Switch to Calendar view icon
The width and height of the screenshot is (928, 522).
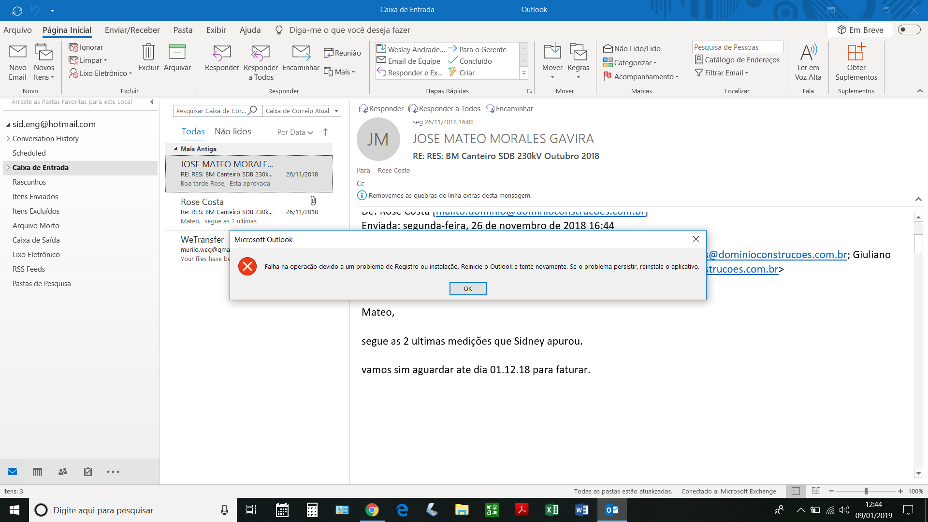[37, 472]
